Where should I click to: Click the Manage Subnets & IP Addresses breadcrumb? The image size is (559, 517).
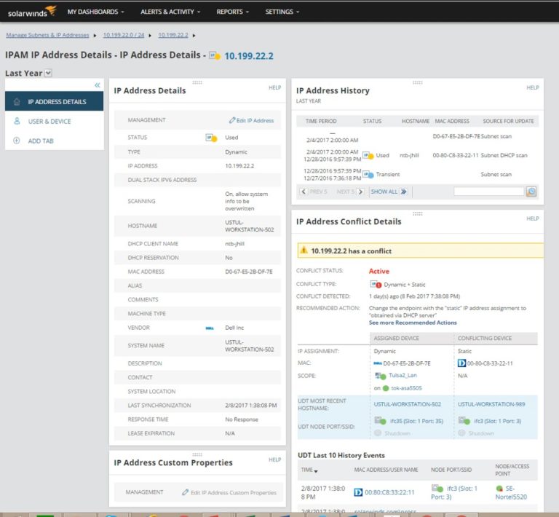point(47,35)
